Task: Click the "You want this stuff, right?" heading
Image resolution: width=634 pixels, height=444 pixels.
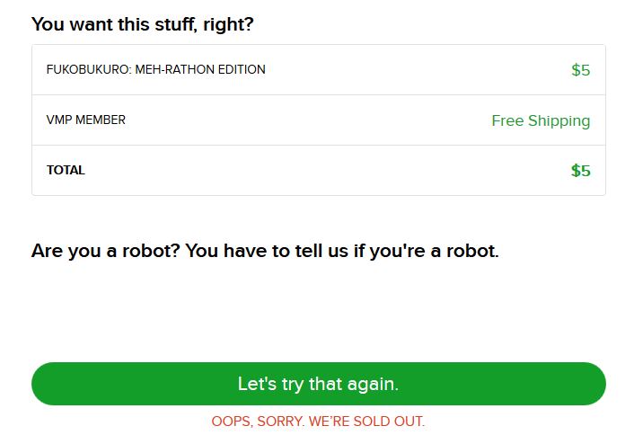Action: coord(142,24)
